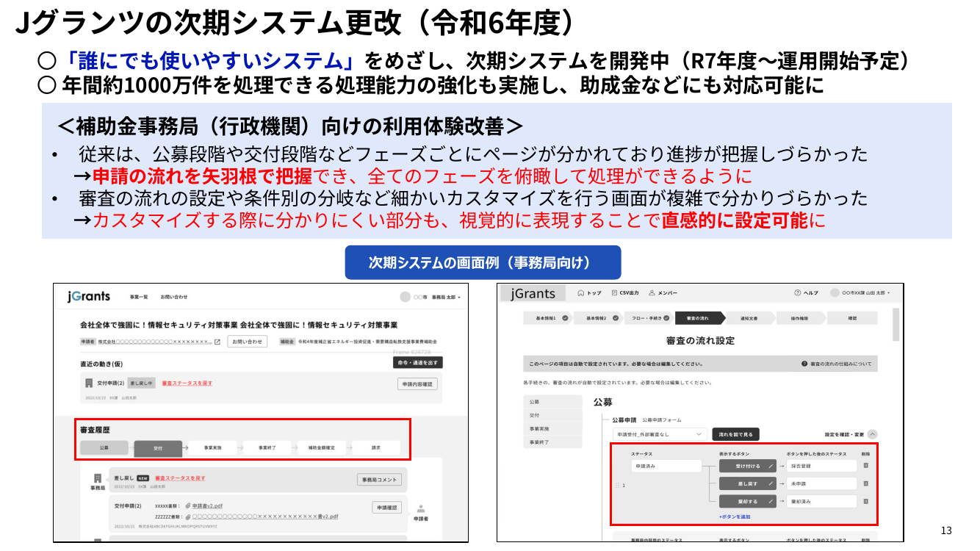
Task: Click user avatar circle beside ○○市 事務局 太郎
Action: pyautogui.click(x=405, y=297)
